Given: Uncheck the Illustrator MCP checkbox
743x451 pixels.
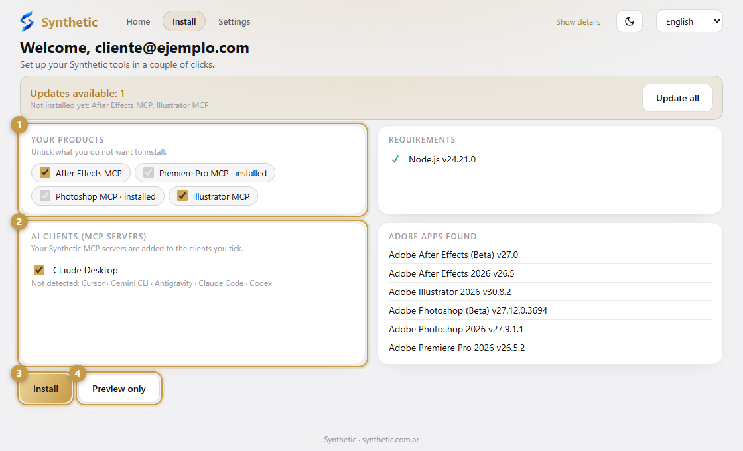Looking at the screenshot, I should coord(182,196).
